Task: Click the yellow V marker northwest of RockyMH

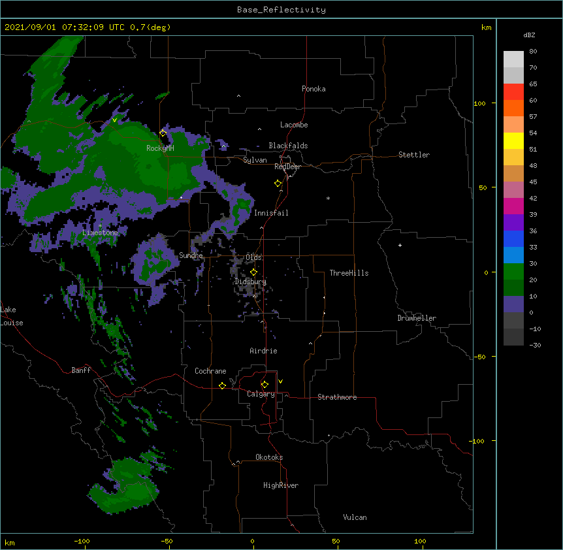Action: 114,120
